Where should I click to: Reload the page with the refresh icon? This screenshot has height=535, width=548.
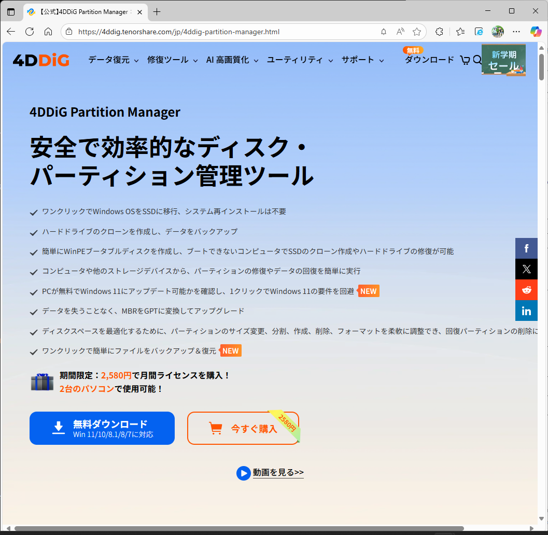click(30, 32)
